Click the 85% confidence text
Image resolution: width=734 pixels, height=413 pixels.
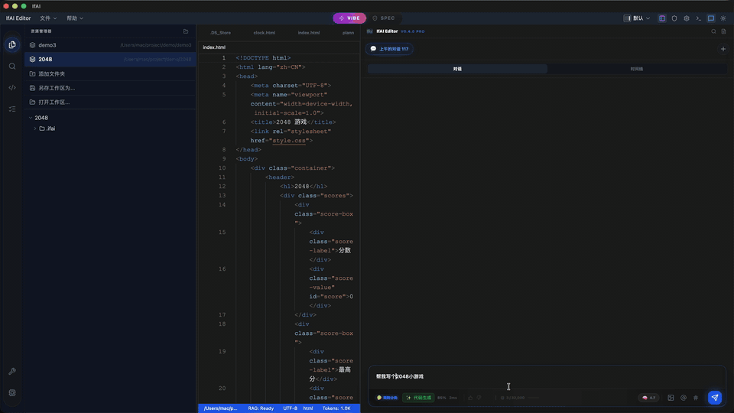click(441, 398)
